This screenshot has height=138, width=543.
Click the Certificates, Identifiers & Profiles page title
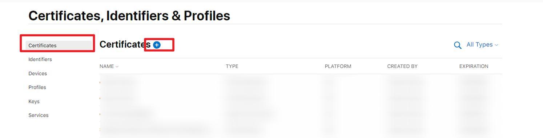129,16
